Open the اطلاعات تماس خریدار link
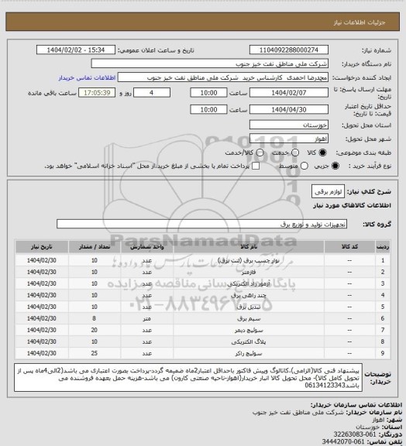Viewport: 406px width, 446px height. click(x=87, y=77)
